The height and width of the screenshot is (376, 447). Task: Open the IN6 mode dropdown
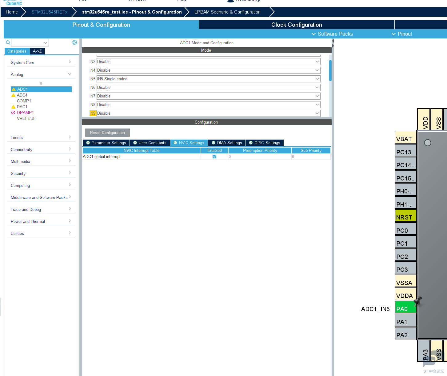point(209,88)
